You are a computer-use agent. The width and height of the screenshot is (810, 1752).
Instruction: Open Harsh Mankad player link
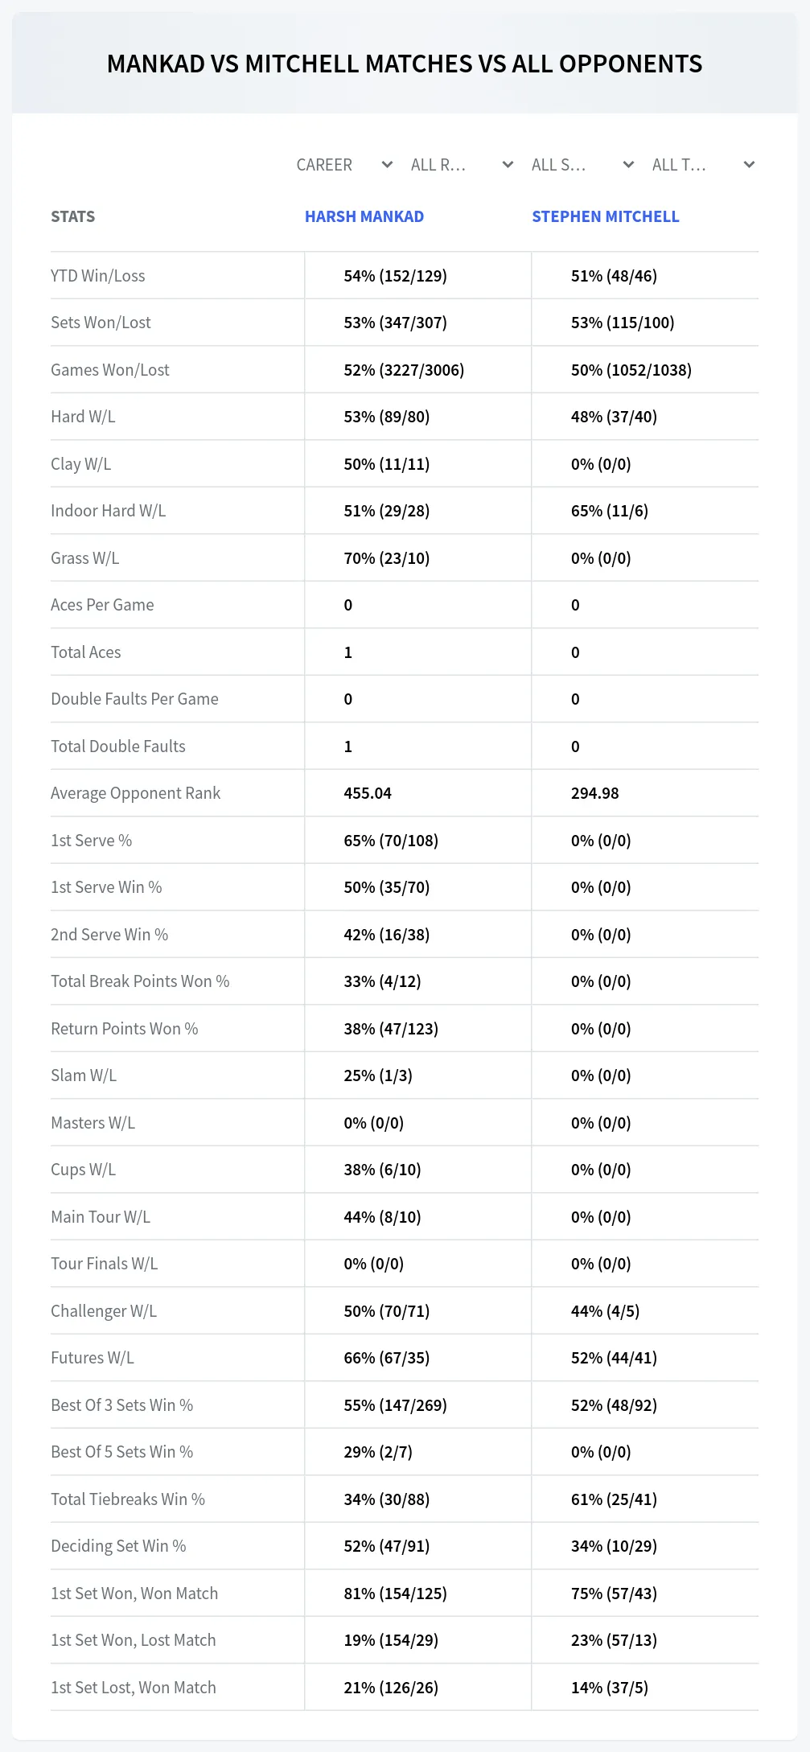364,216
